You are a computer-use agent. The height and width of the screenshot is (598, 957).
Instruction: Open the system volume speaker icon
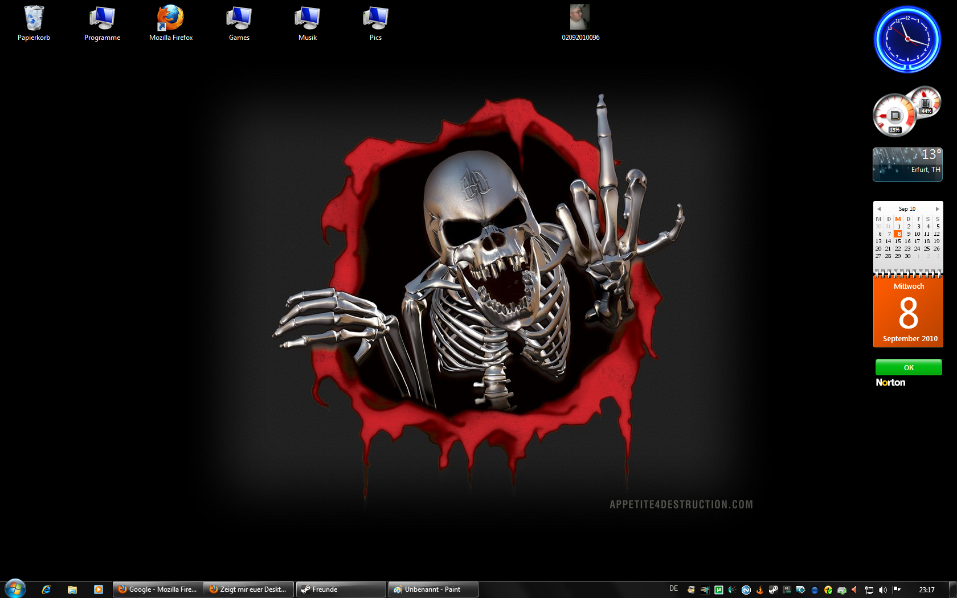(x=882, y=590)
